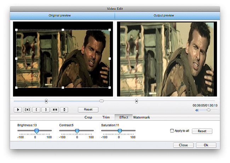230x163 pixels.
Task: Click the trim end marker on timeline
Action: click(x=137, y=101)
